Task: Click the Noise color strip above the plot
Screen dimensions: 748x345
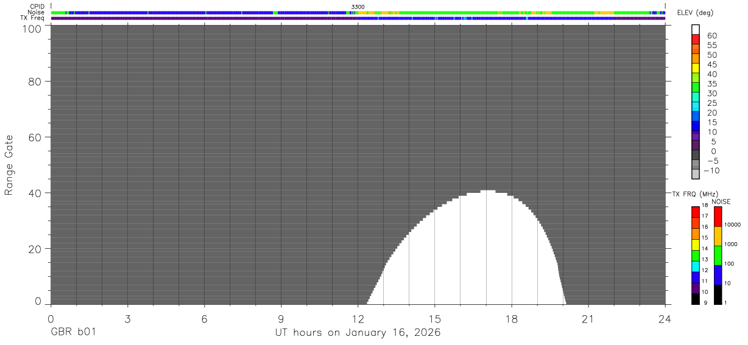Action: point(358,12)
